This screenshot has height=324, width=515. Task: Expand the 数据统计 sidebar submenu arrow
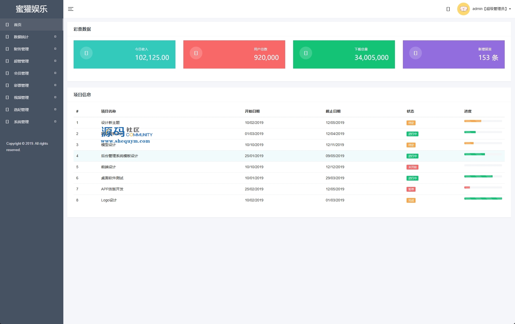pyautogui.click(x=55, y=37)
